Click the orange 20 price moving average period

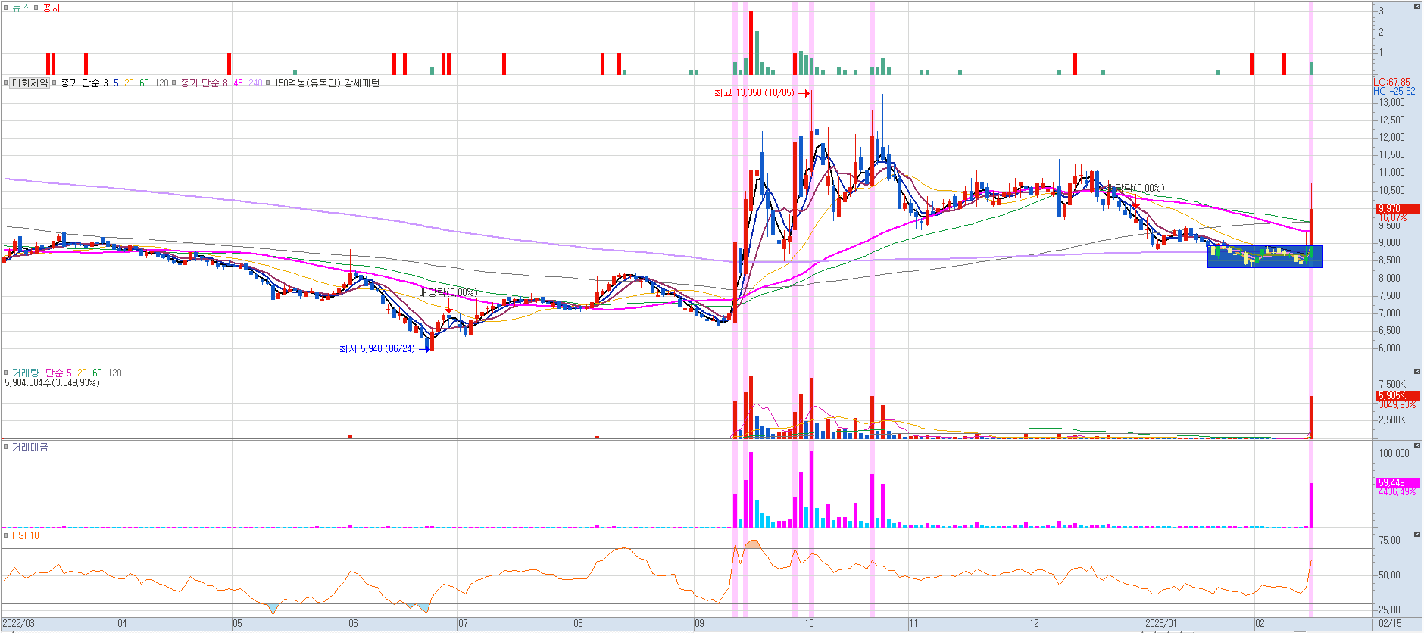[129, 83]
